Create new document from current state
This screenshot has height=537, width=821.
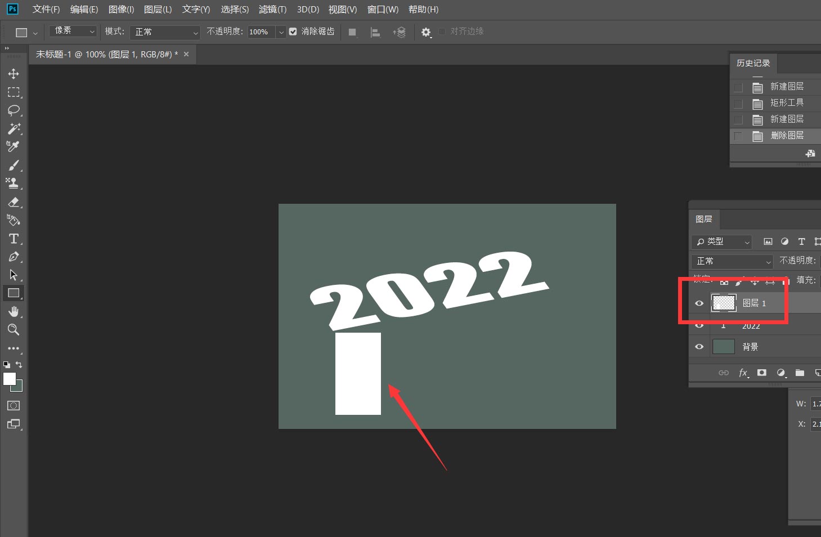pos(810,153)
